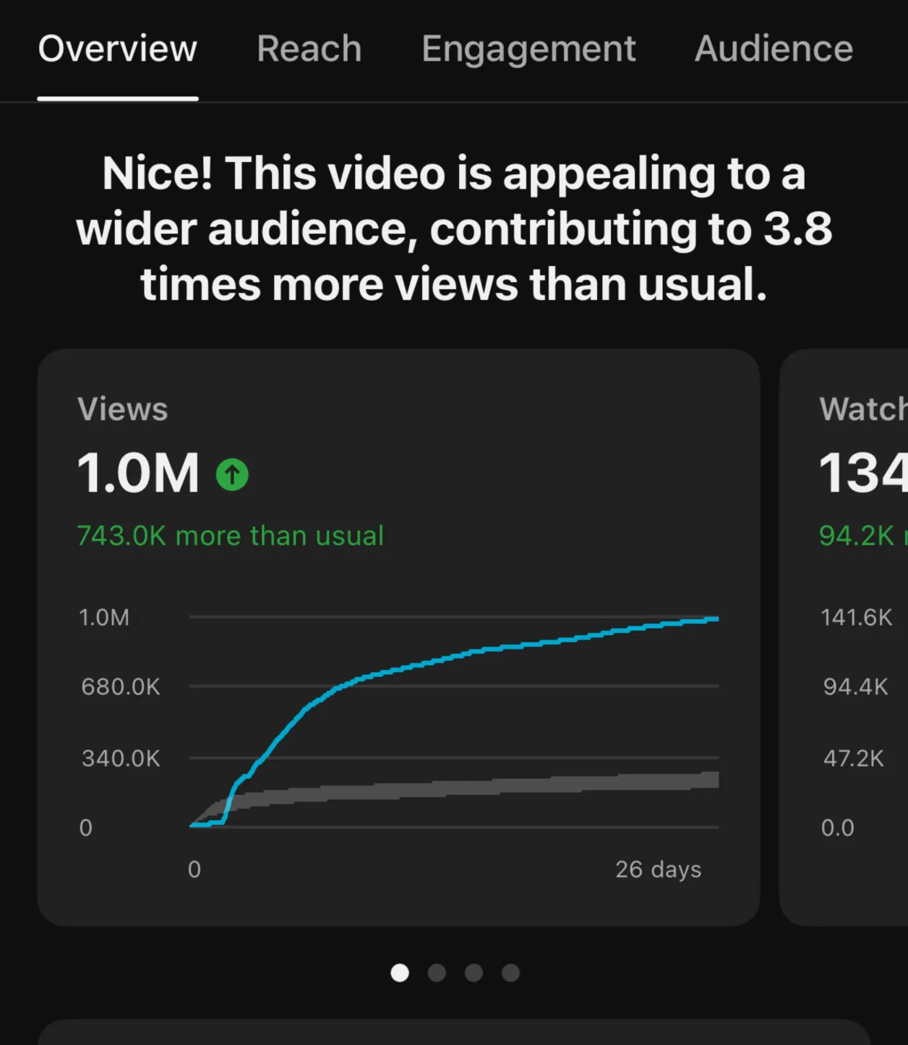The image size is (908, 1045).
Task: Click the '47.2K' axis label
Action: [x=854, y=759]
